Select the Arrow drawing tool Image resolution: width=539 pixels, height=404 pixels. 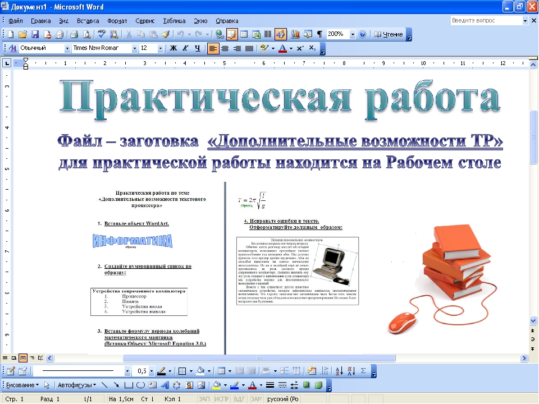click(117, 385)
